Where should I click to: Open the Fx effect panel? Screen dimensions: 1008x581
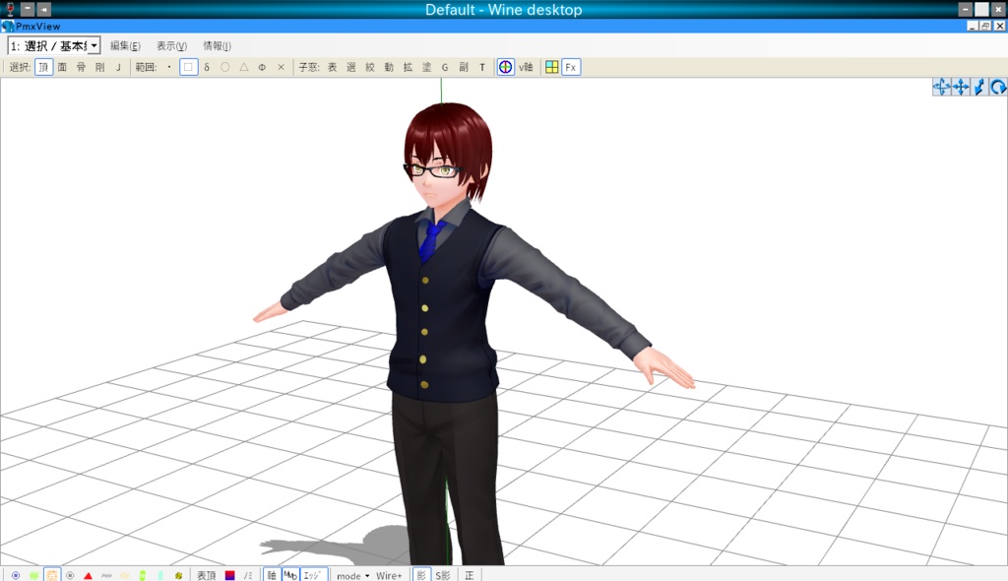(569, 67)
